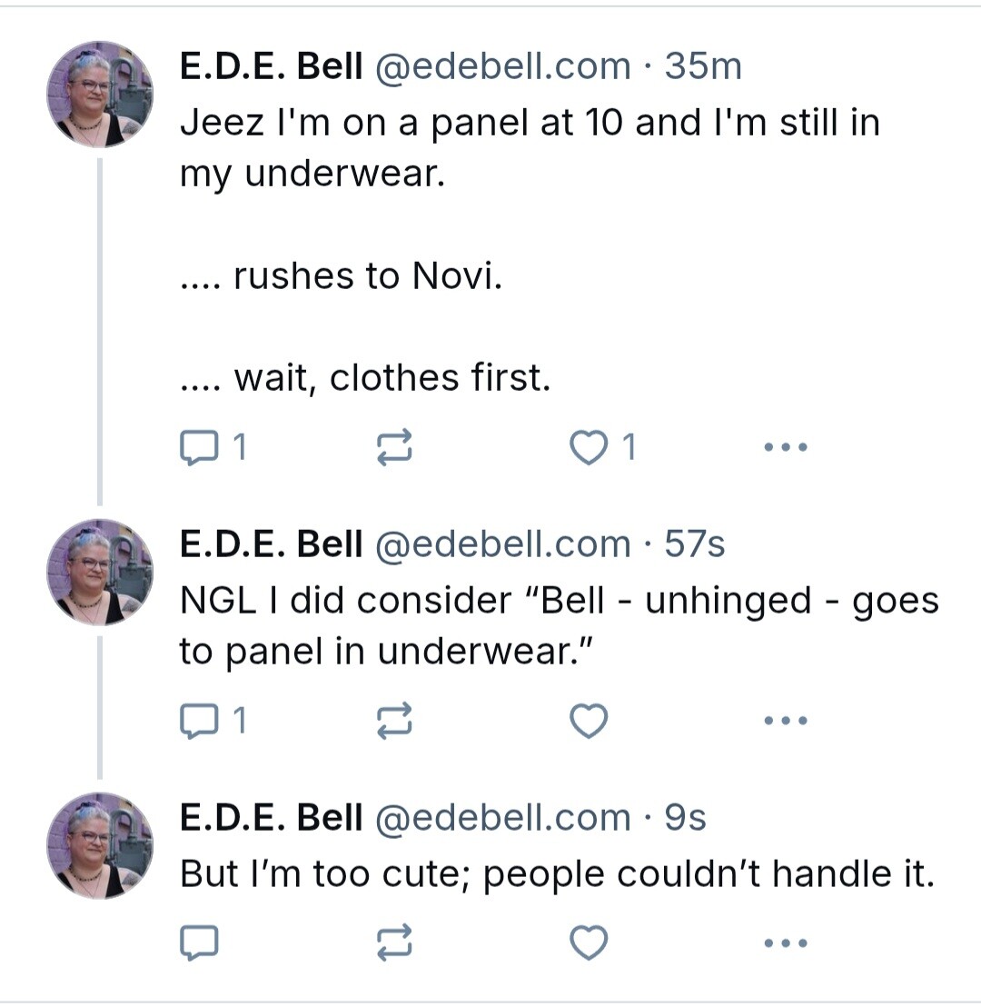Open E.D.E. Bell name on first post
This screenshot has width=981, height=1007.
271,66
